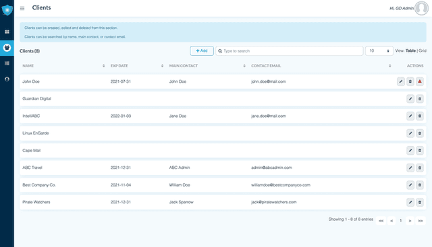Toggle the hamburger menu icon
This screenshot has width=432, height=247.
[x=22, y=8]
